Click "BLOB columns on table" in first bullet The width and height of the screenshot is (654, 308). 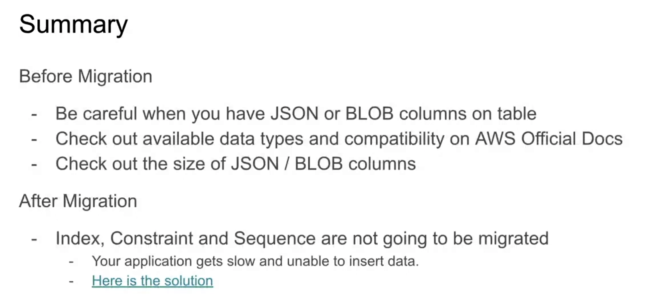click(441, 113)
